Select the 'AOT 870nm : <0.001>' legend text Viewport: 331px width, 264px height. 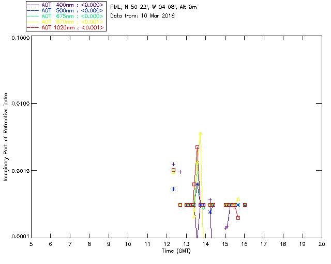tap(72, 22)
